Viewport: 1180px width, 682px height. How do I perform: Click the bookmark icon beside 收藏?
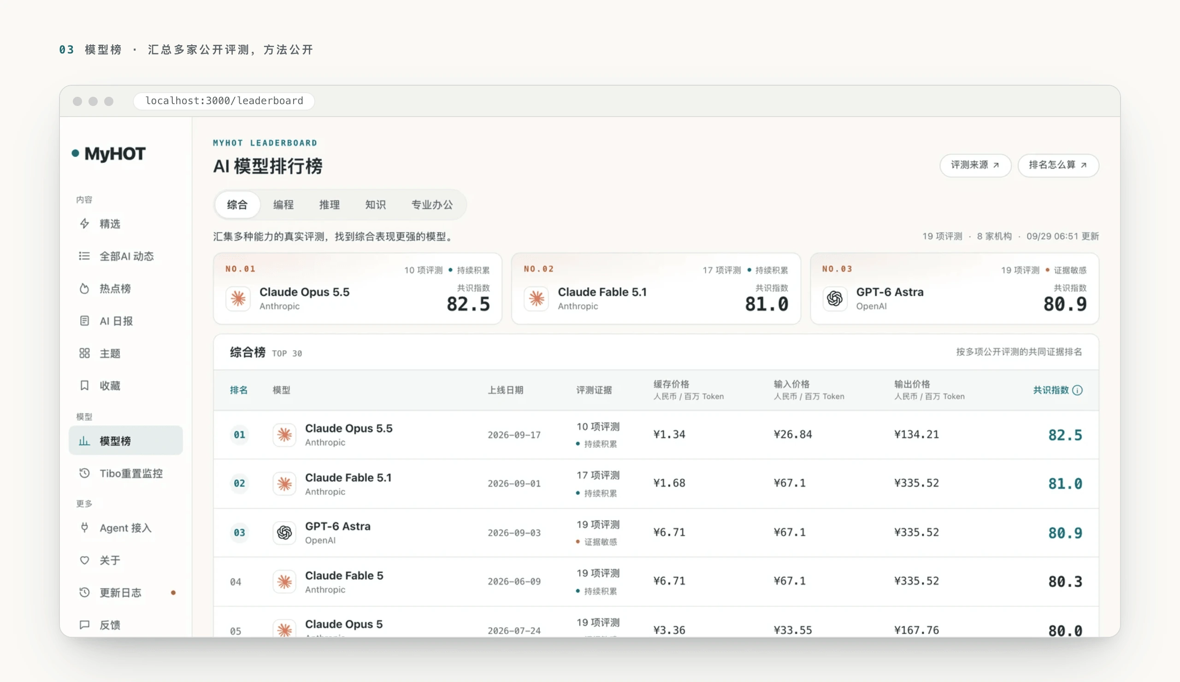click(84, 385)
